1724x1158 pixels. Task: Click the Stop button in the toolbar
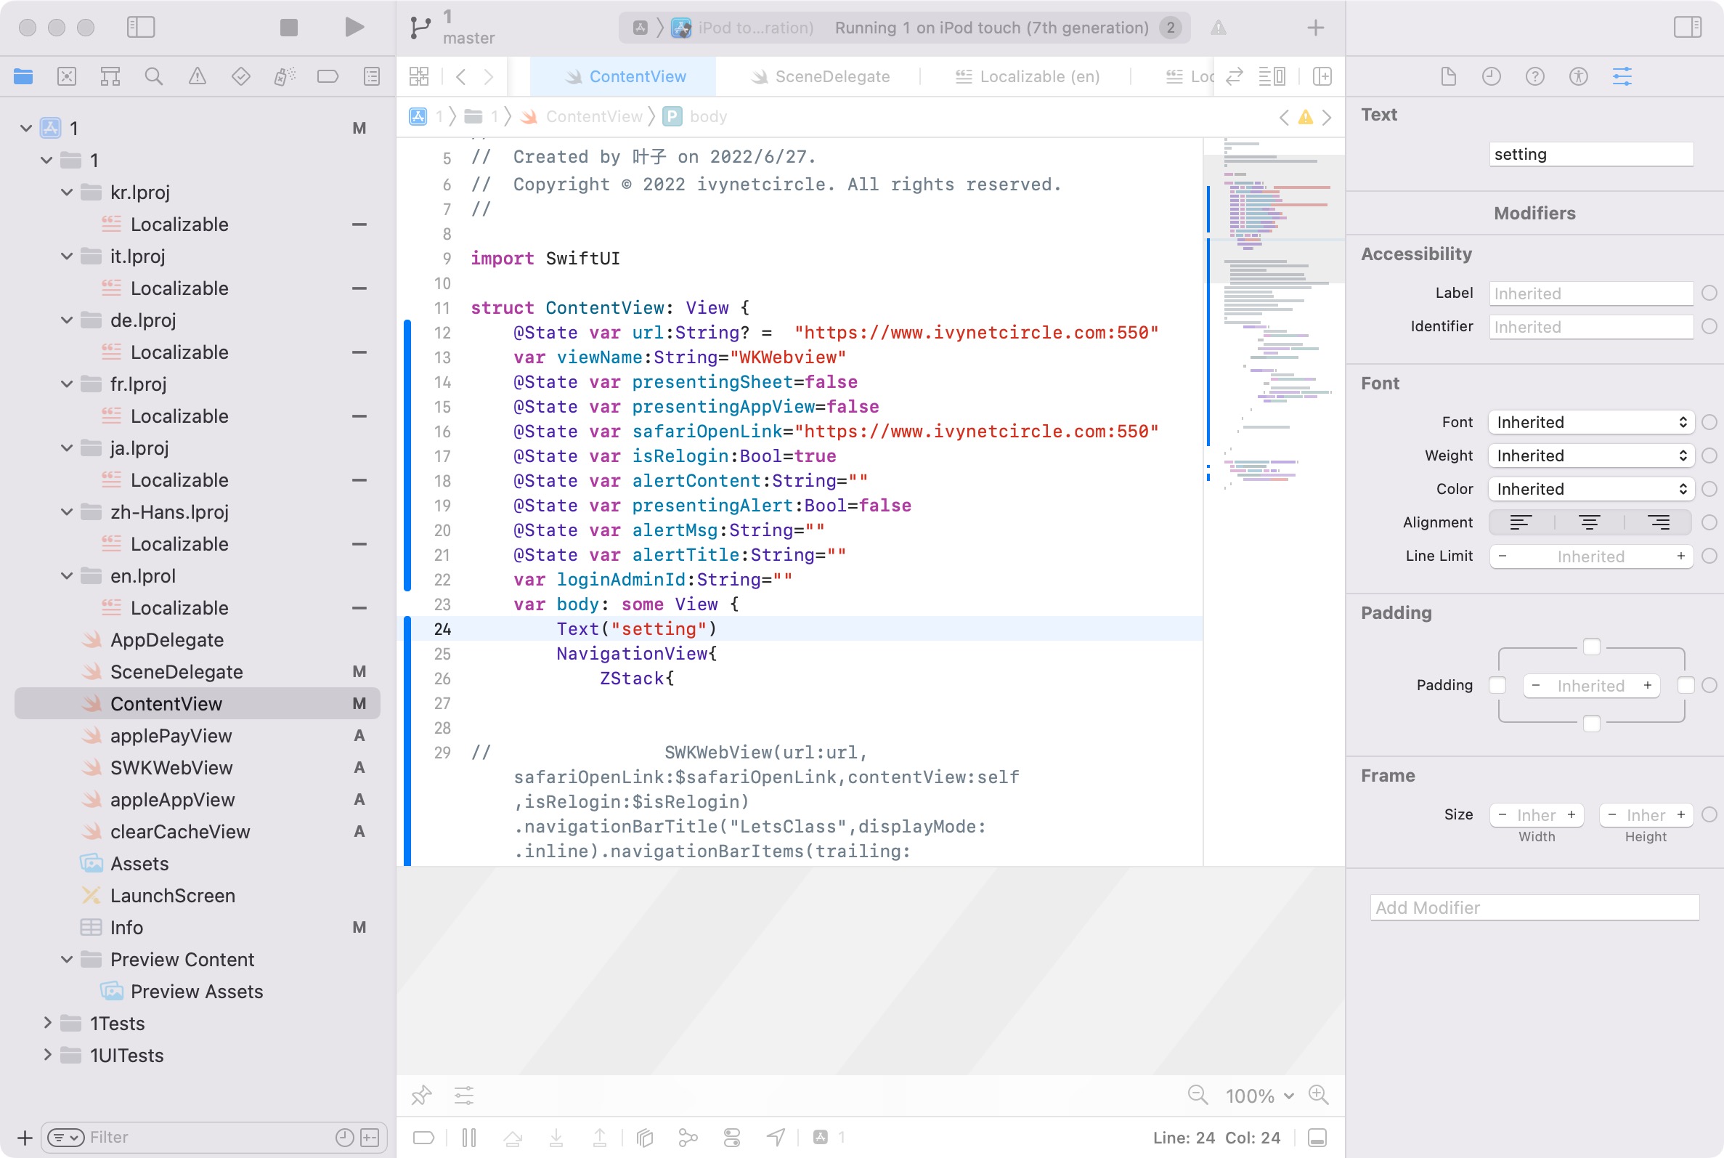(x=288, y=28)
